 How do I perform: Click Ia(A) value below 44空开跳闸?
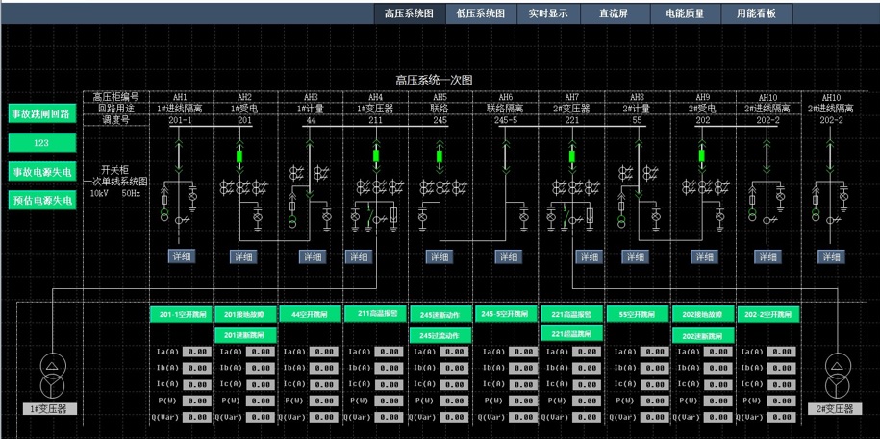coord(324,352)
